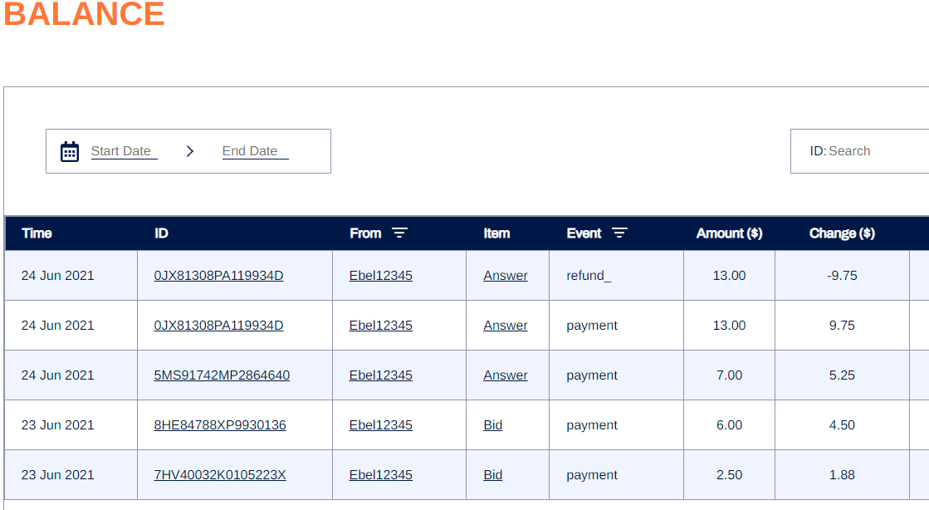
Task: Click the Event column filter icon
Action: (x=619, y=233)
